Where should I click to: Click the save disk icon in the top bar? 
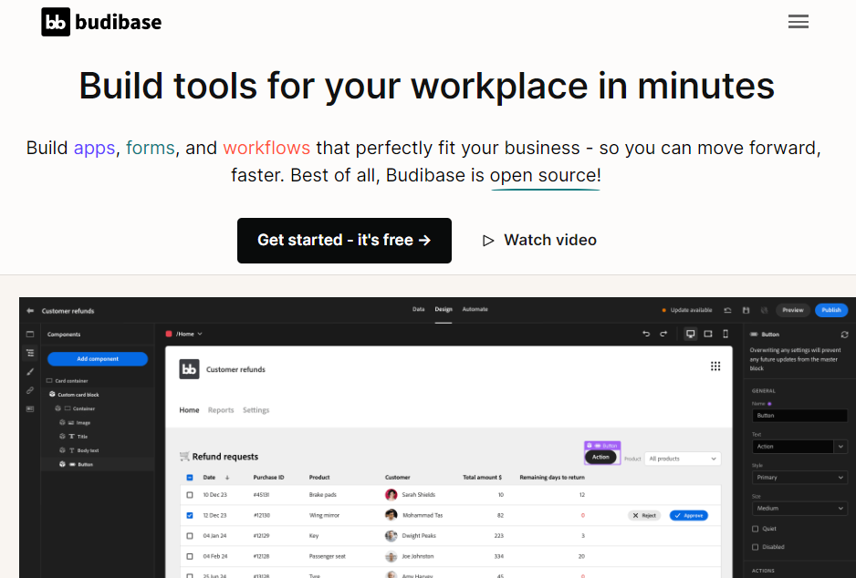[x=746, y=310]
